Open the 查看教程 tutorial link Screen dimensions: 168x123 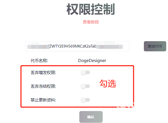click(x=91, y=22)
